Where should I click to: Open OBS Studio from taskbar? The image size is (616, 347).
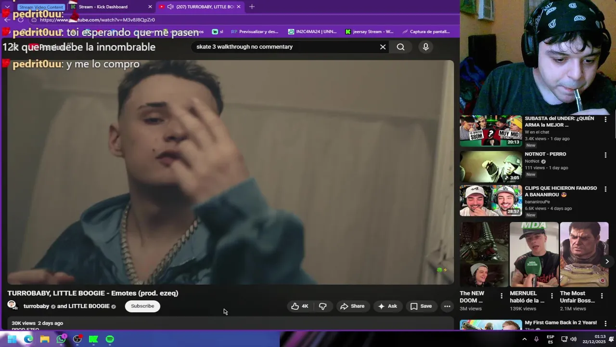[x=77, y=339]
